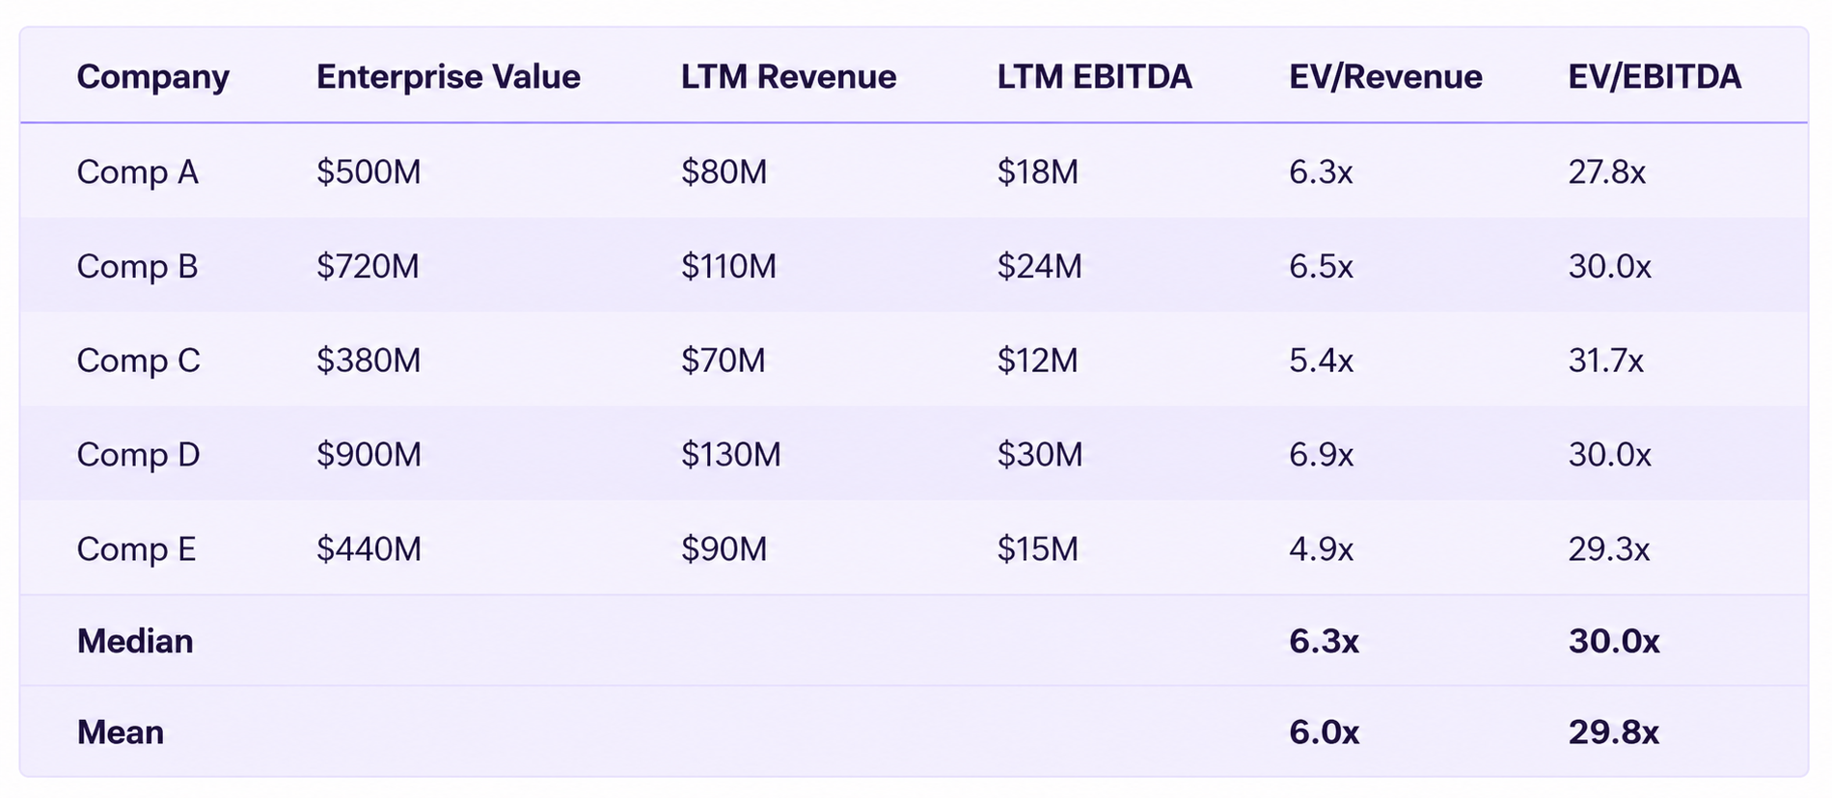Image resolution: width=1832 pixels, height=798 pixels.
Task: Click the mean 29.8x EV/EBITDA value
Action: point(1613,732)
